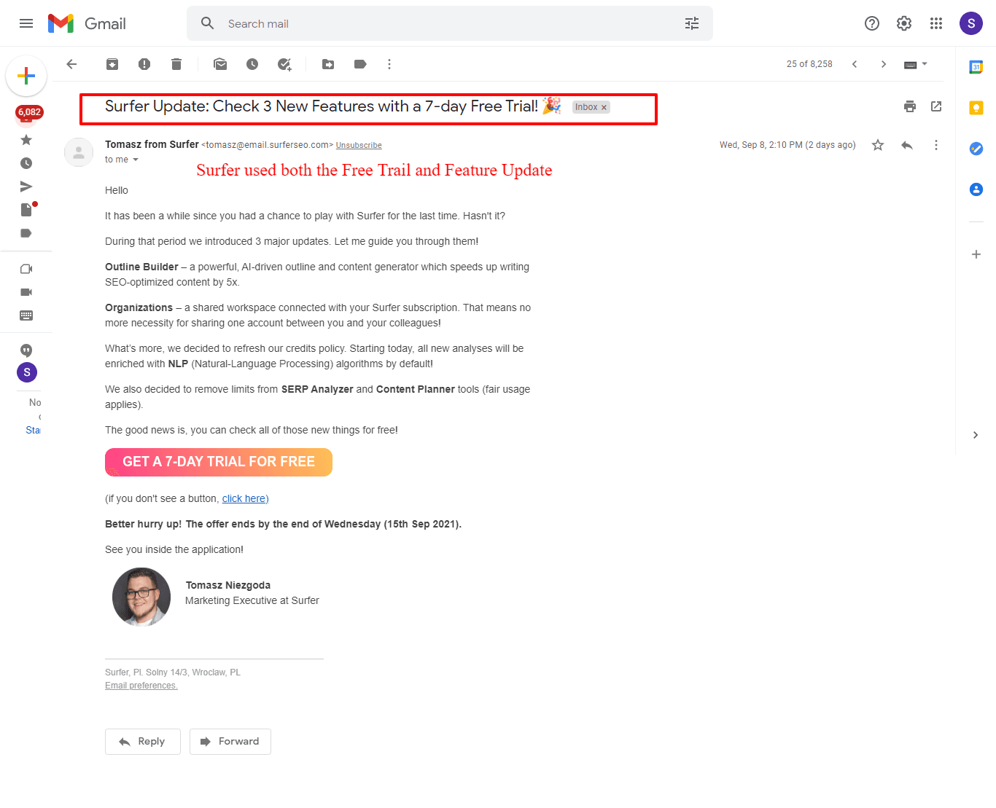The image size is (996, 808).
Task: Mark the email as unread
Action: click(x=220, y=64)
